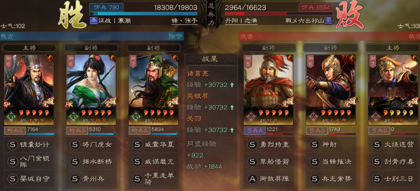Select the 草船借箭 skill entry
420x191 pixels.
[x=269, y=162]
